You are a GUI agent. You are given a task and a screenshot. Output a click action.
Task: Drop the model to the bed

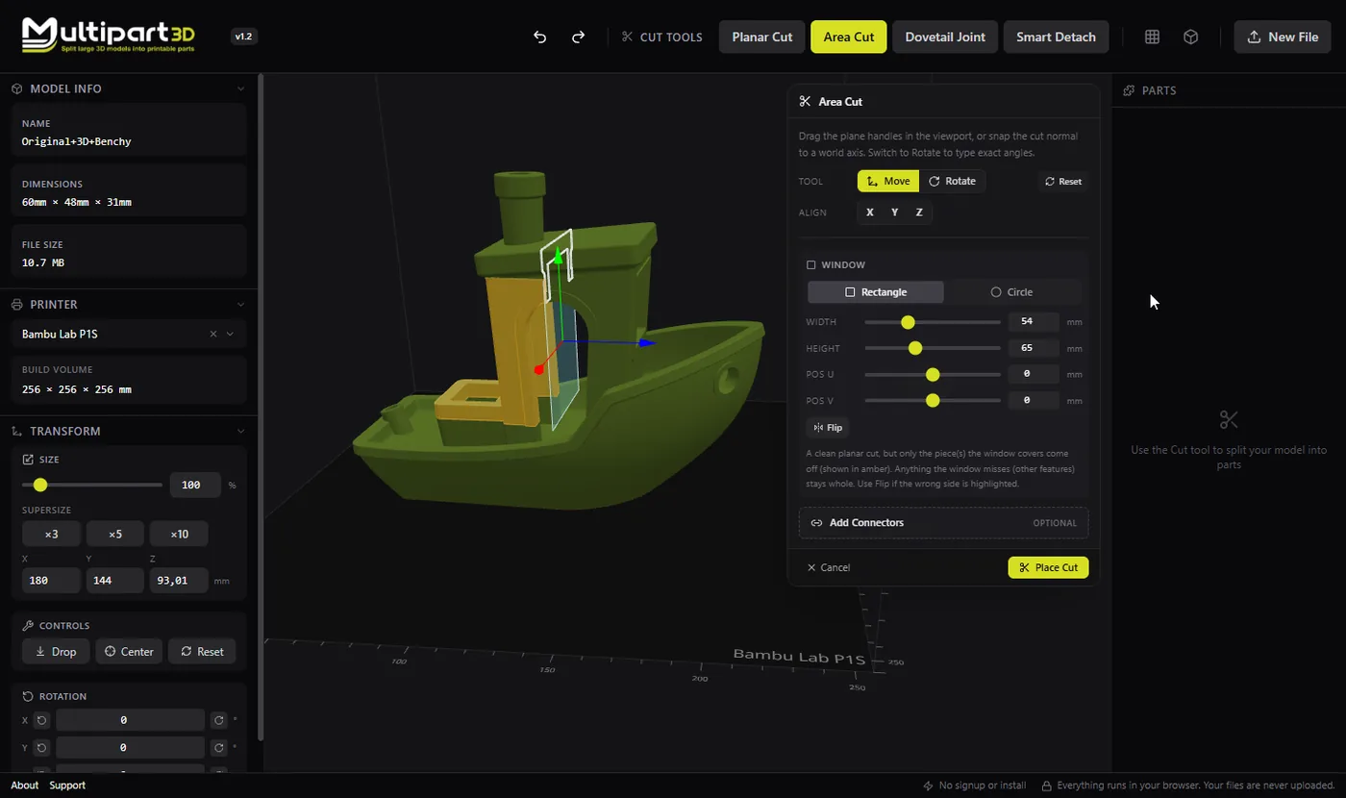tap(56, 652)
